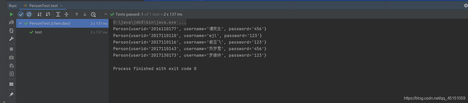Collapse all test nodes
This screenshot has height=103, width=468.
tap(66, 14)
